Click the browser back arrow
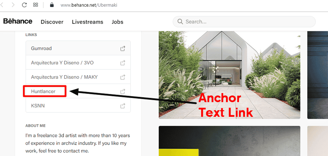This screenshot has width=328, height=156. pyautogui.click(x=2, y=5)
